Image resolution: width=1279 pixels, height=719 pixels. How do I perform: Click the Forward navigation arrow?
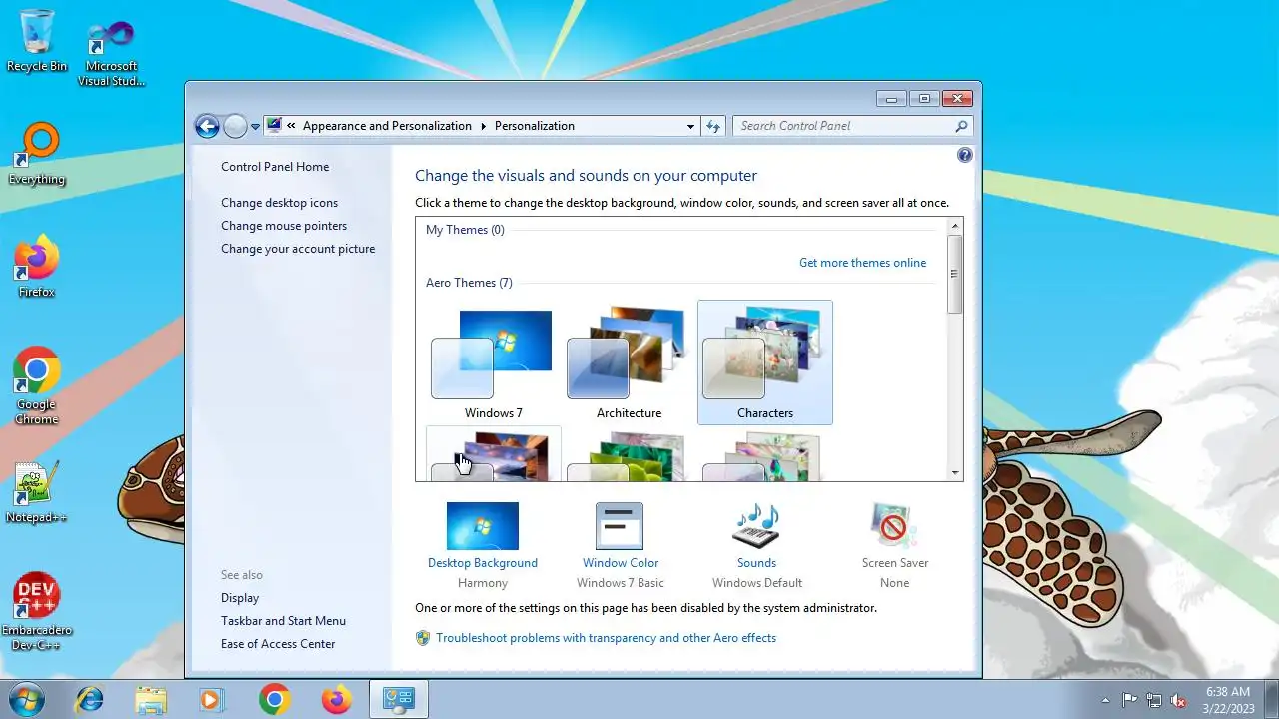(235, 126)
